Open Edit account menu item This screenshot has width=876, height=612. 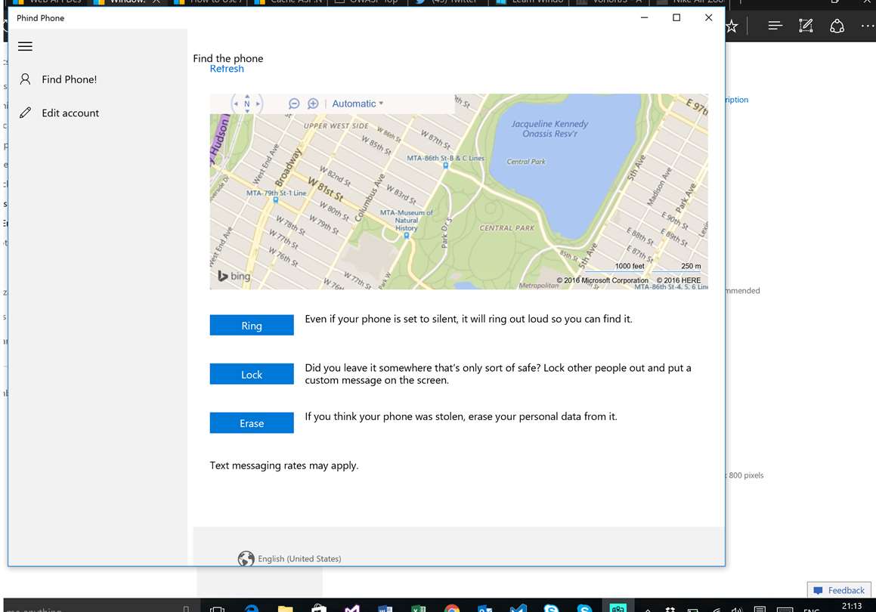[98, 113]
